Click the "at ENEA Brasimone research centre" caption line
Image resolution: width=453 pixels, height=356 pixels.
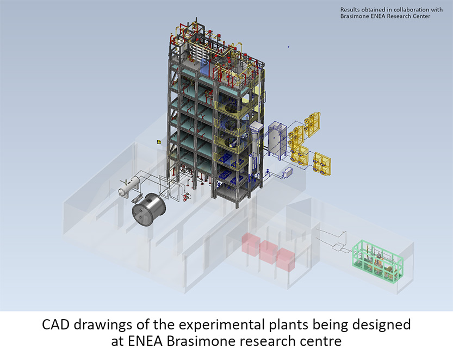(x=226, y=341)
